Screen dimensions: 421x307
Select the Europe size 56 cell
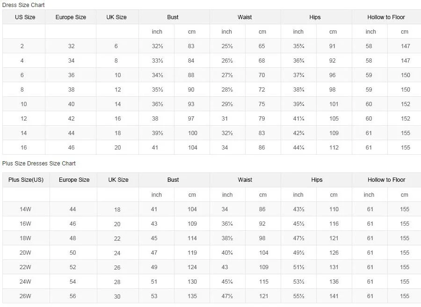pyautogui.click(x=73, y=296)
